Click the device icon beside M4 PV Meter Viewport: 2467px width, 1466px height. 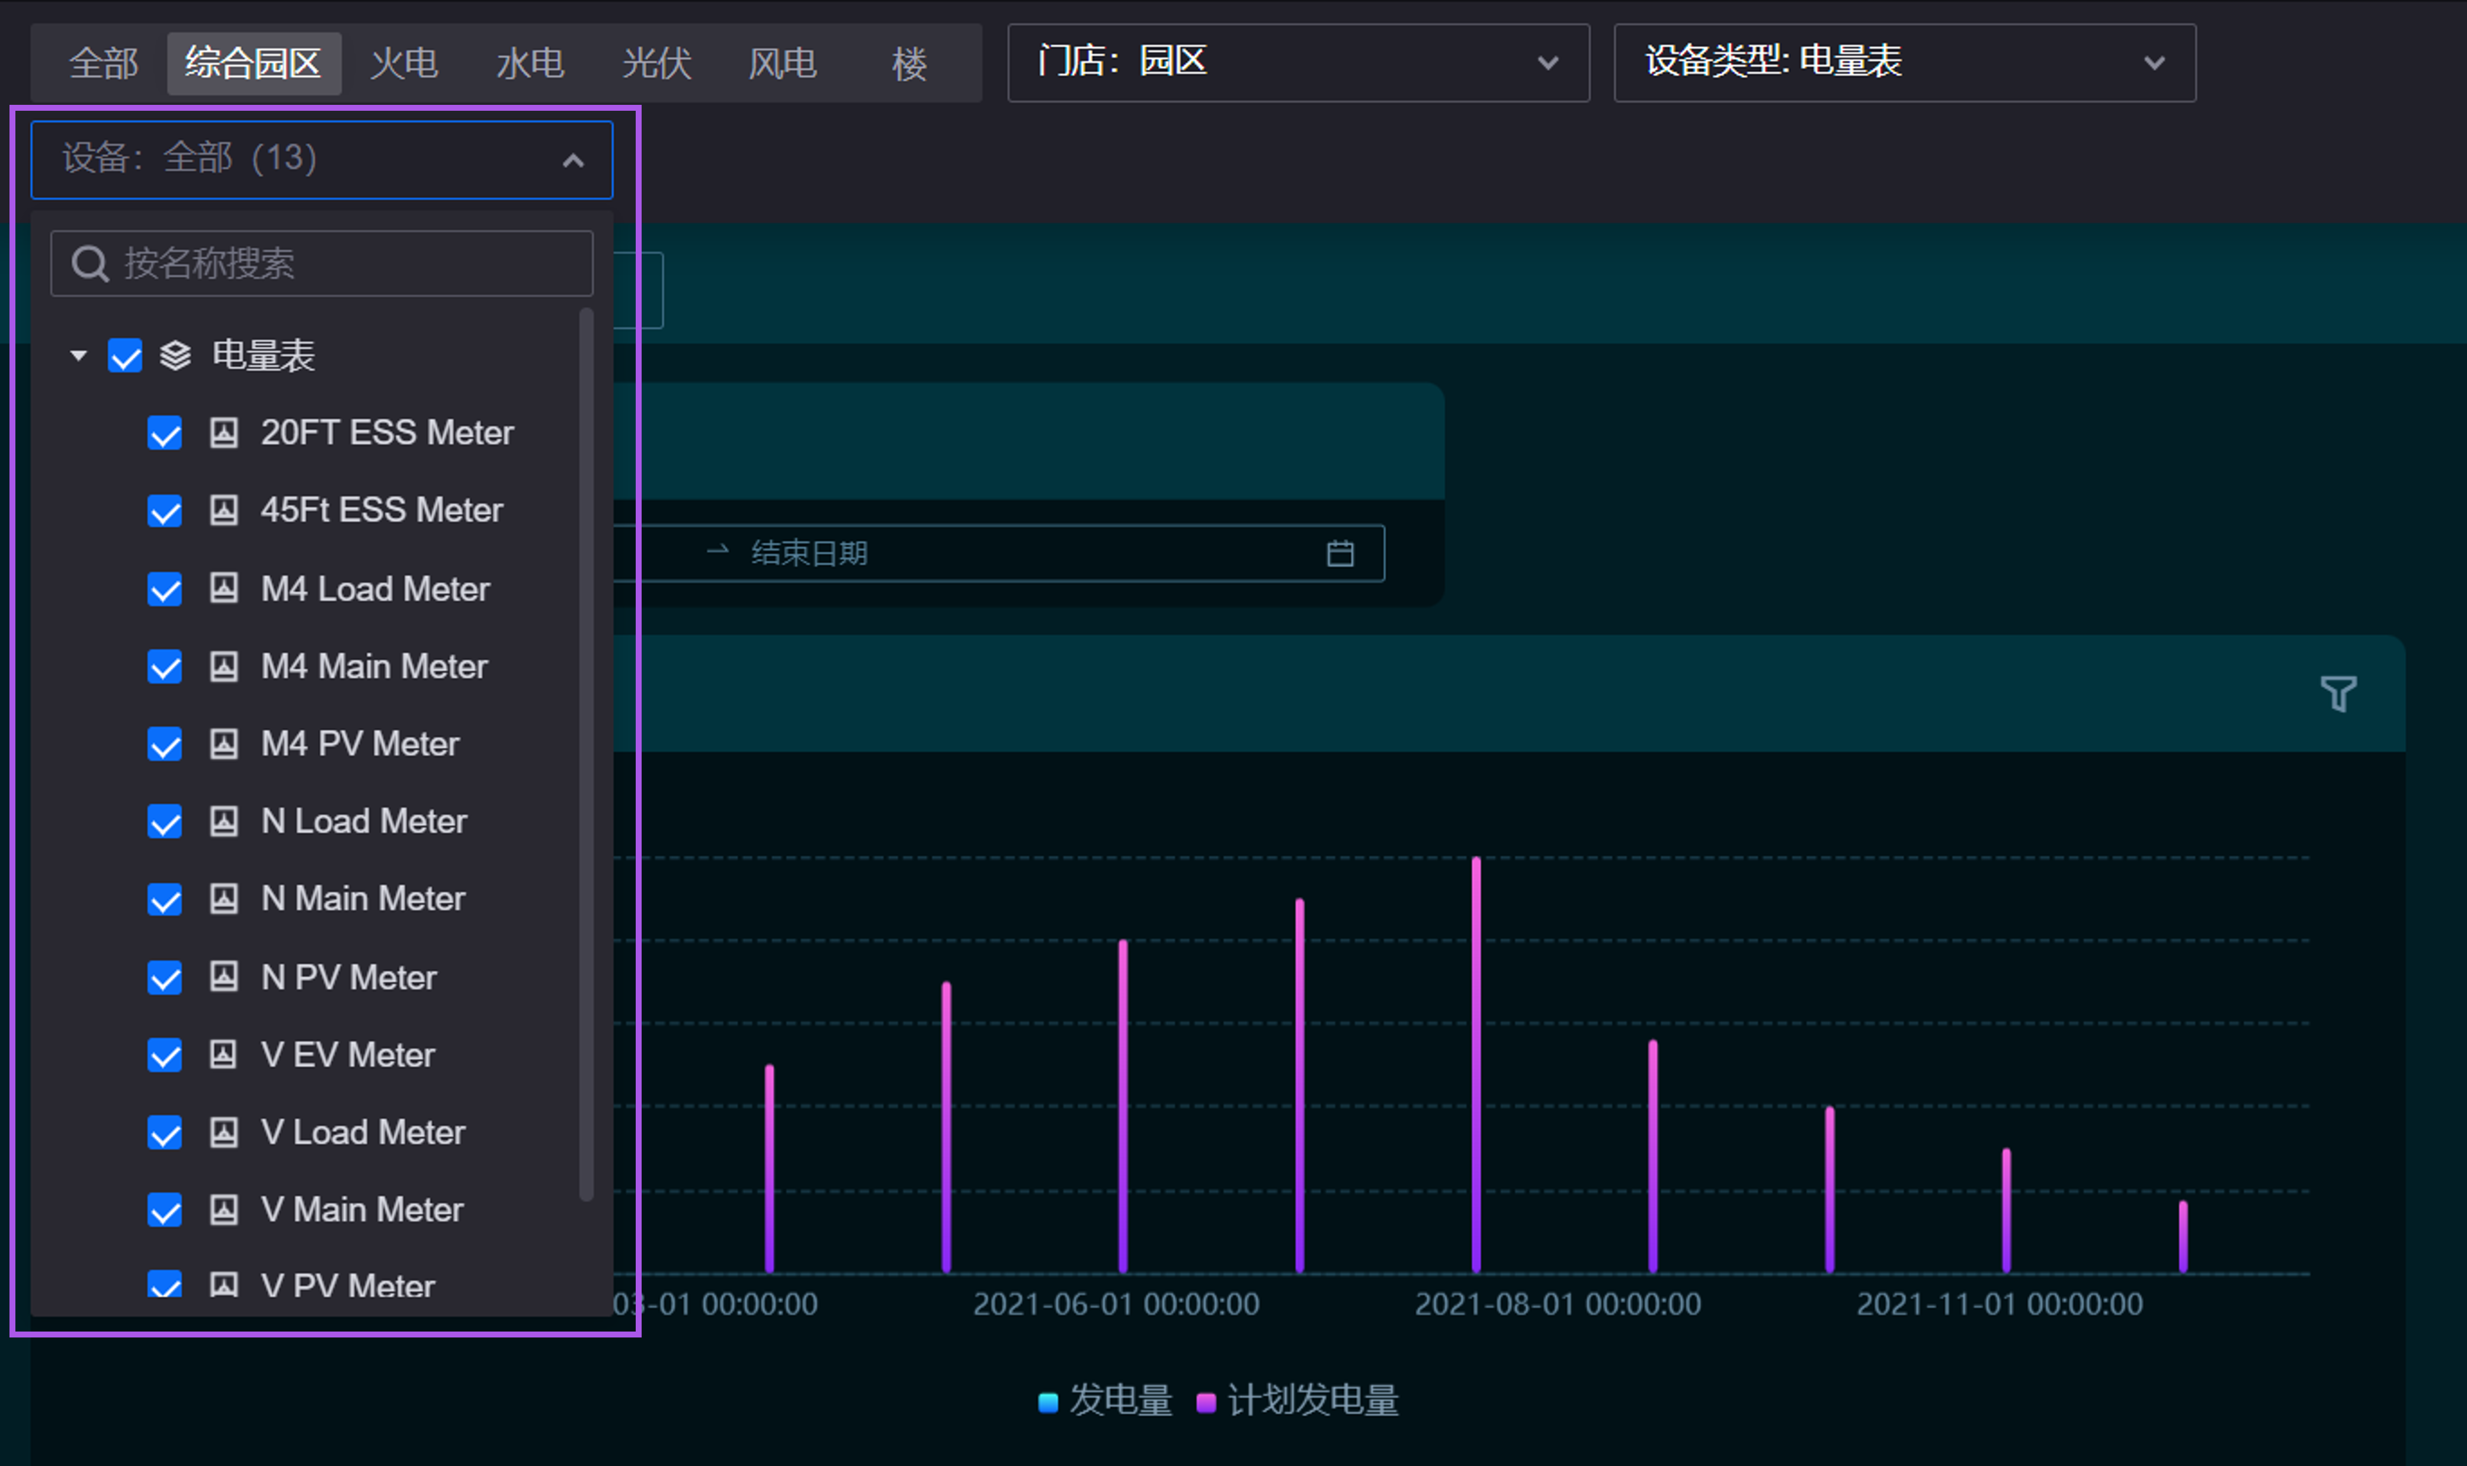pyautogui.click(x=225, y=744)
